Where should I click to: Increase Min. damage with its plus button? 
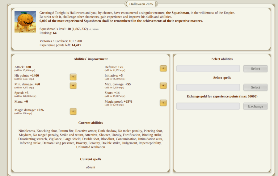[x=73, y=86]
